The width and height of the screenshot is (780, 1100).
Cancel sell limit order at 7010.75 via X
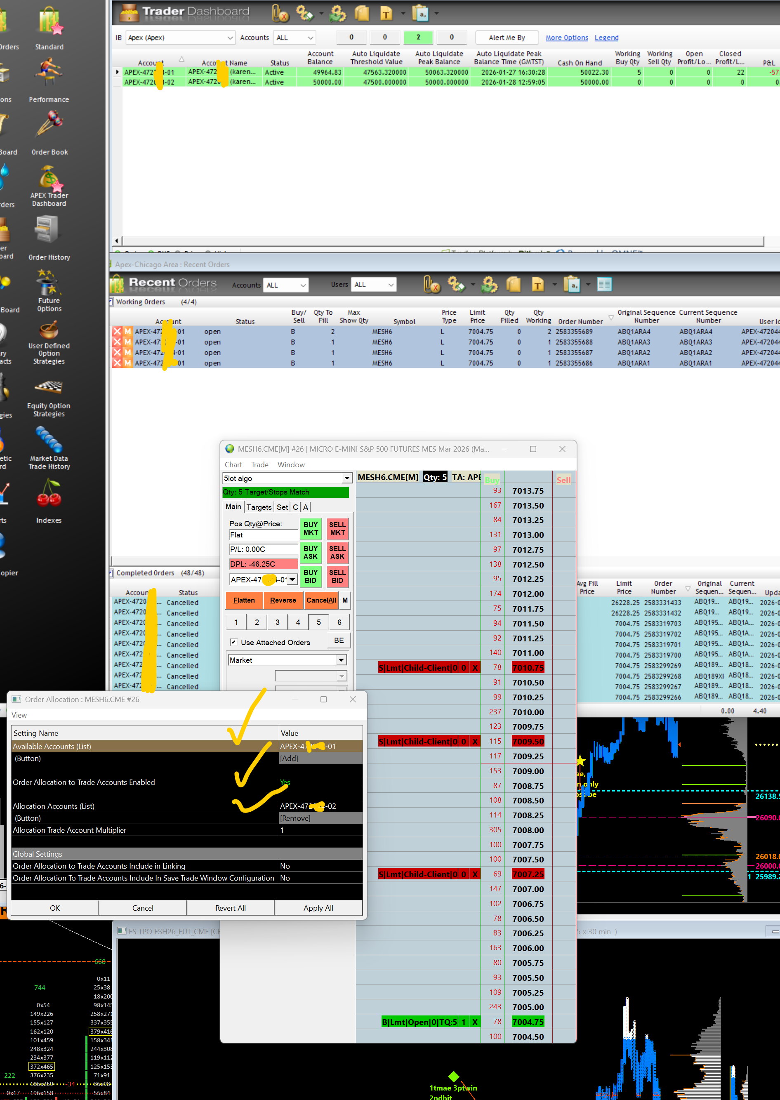tap(475, 667)
